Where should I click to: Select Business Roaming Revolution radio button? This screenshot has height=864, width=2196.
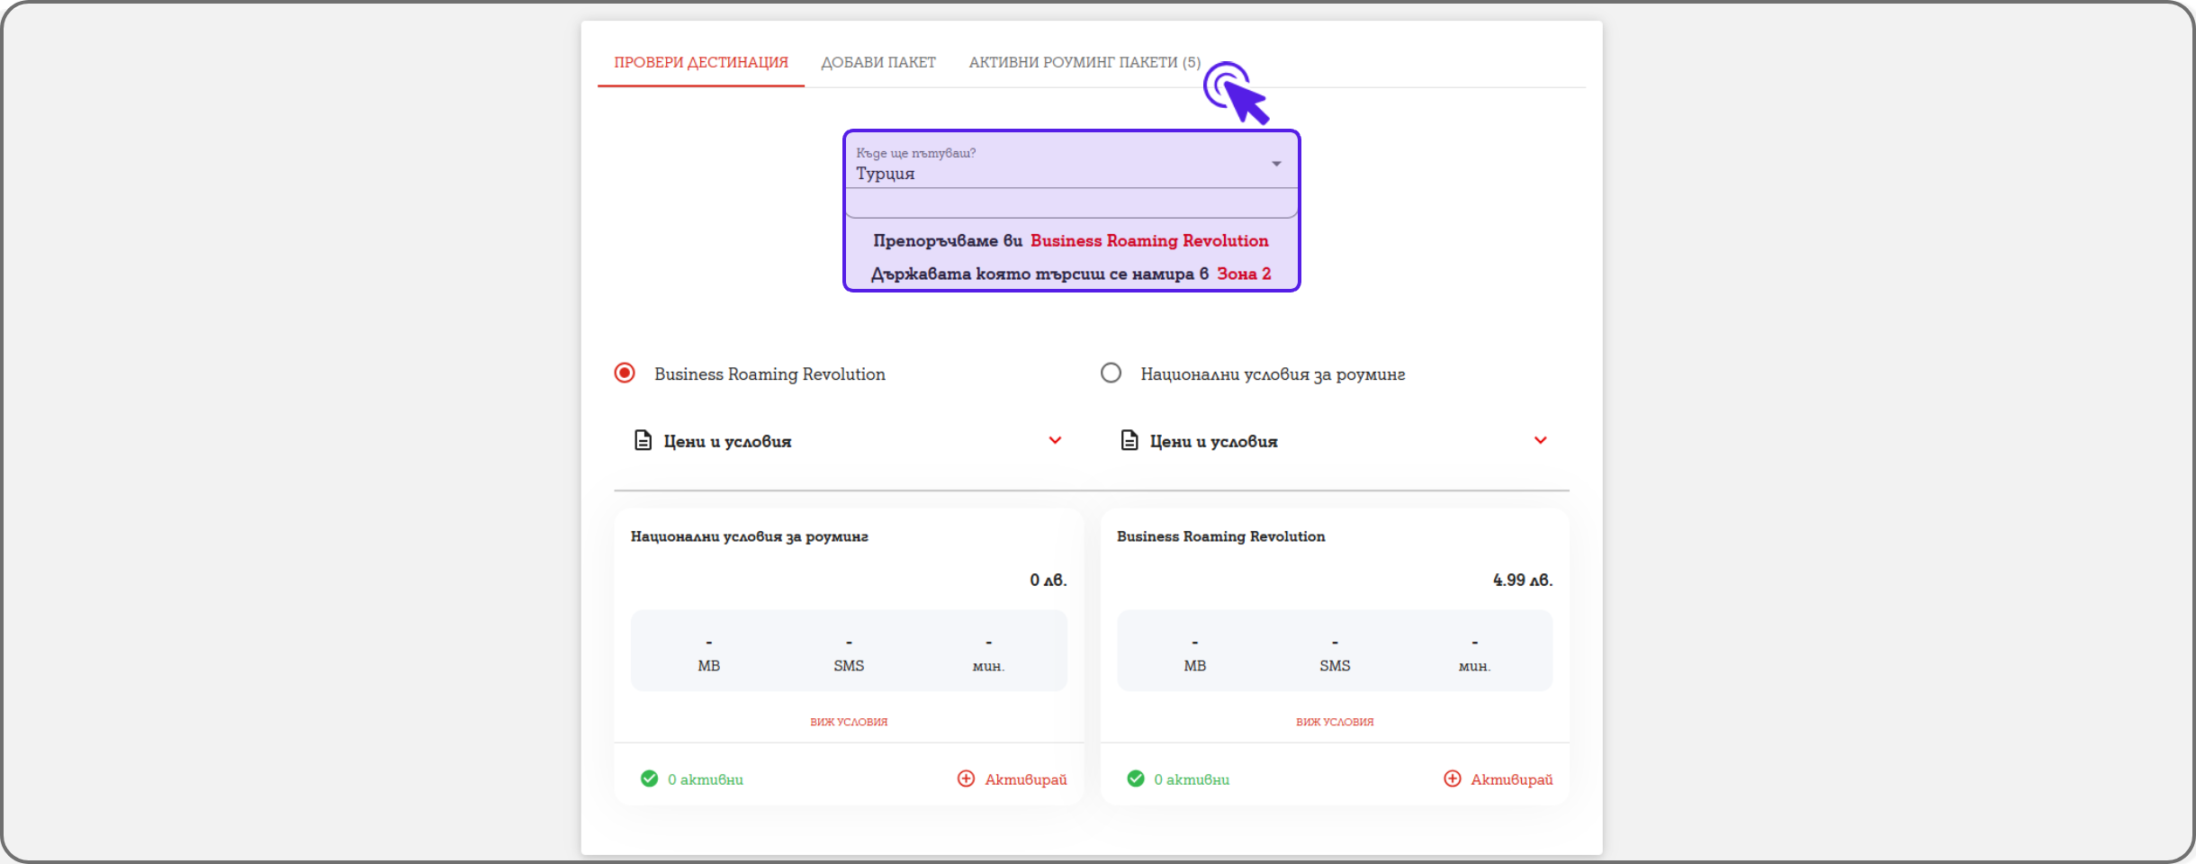click(x=625, y=373)
